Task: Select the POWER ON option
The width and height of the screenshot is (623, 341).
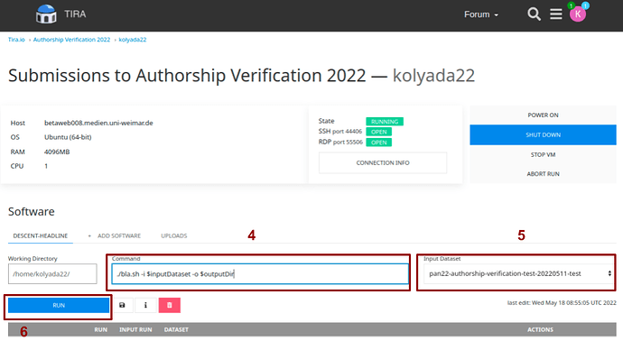Action: 543,115
